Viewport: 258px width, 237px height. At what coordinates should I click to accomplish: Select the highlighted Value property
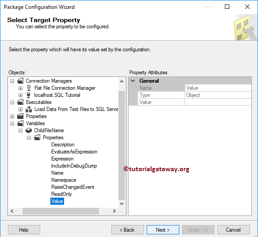tap(57, 201)
